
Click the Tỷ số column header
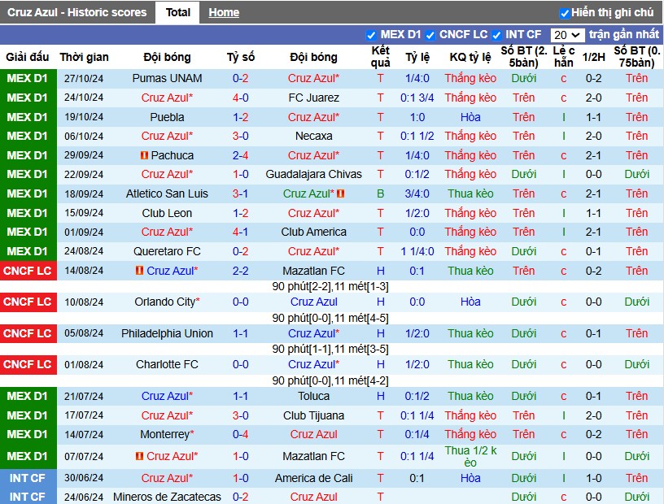(x=241, y=57)
